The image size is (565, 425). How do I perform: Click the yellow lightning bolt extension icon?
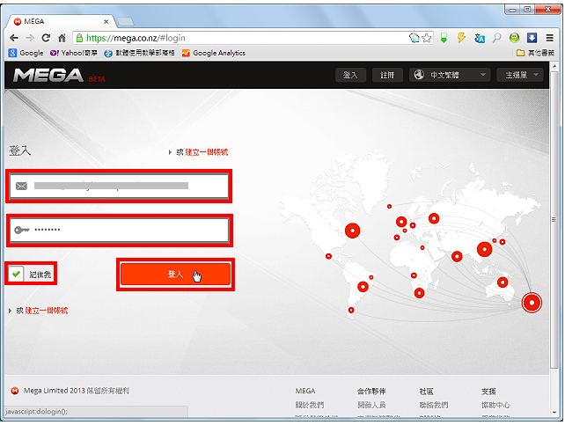point(461,38)
